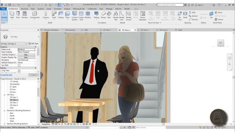
Task: Pick the Window tool
Action: point(25,15)
